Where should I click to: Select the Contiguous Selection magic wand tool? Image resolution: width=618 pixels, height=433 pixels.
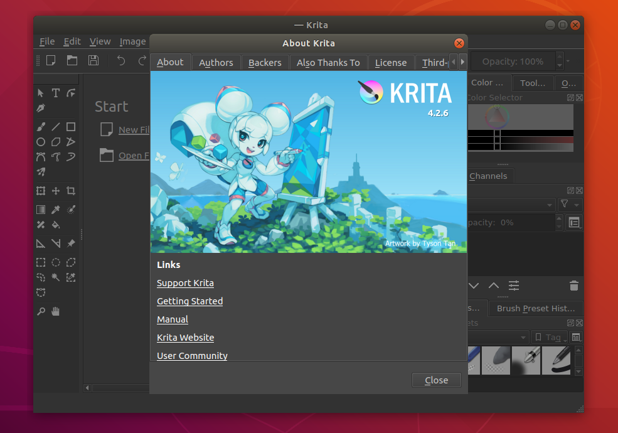pyautogui.click(x=56, y=277)
